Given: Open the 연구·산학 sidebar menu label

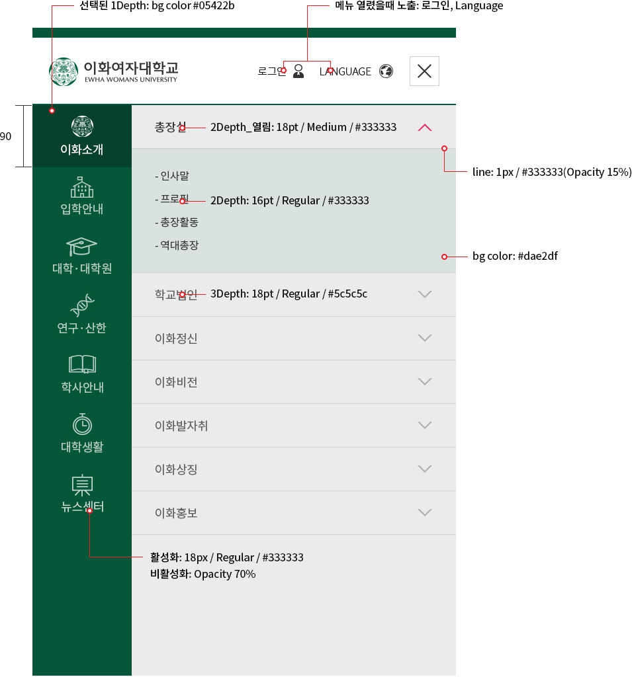Looking at the screenshot, I should [x=81, y=328].
